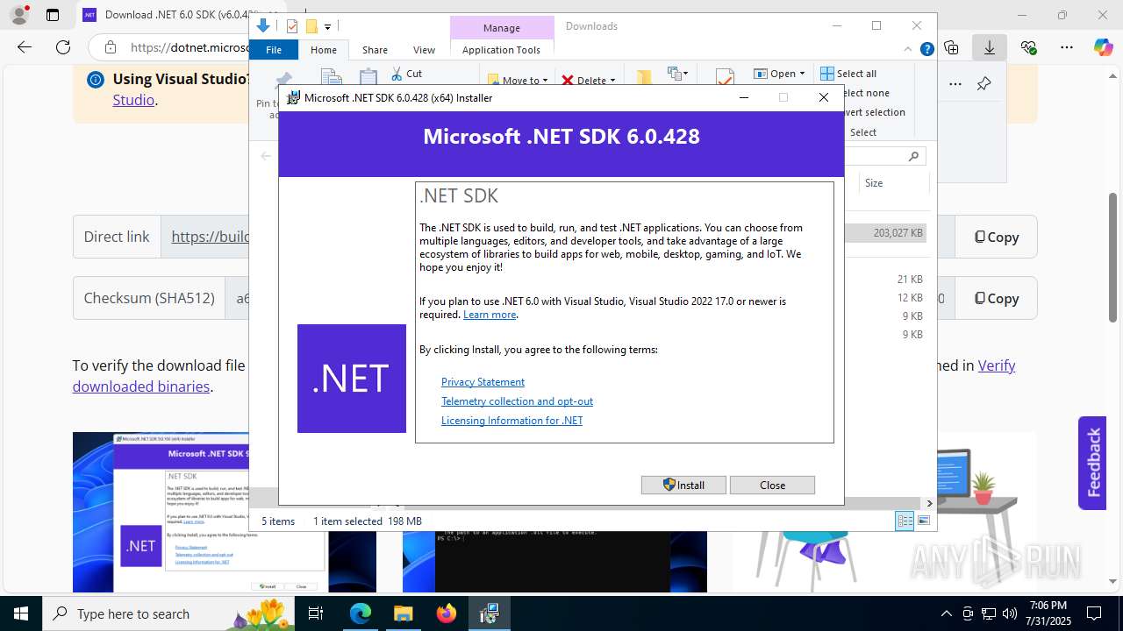Screen dimensions: 1123x631
Task: Open the Privacy Statement link
Action: tap(483, 382)
